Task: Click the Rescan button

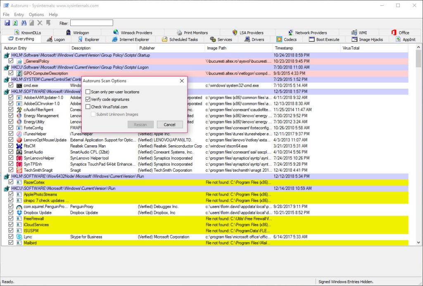Action: pos(140,125)
